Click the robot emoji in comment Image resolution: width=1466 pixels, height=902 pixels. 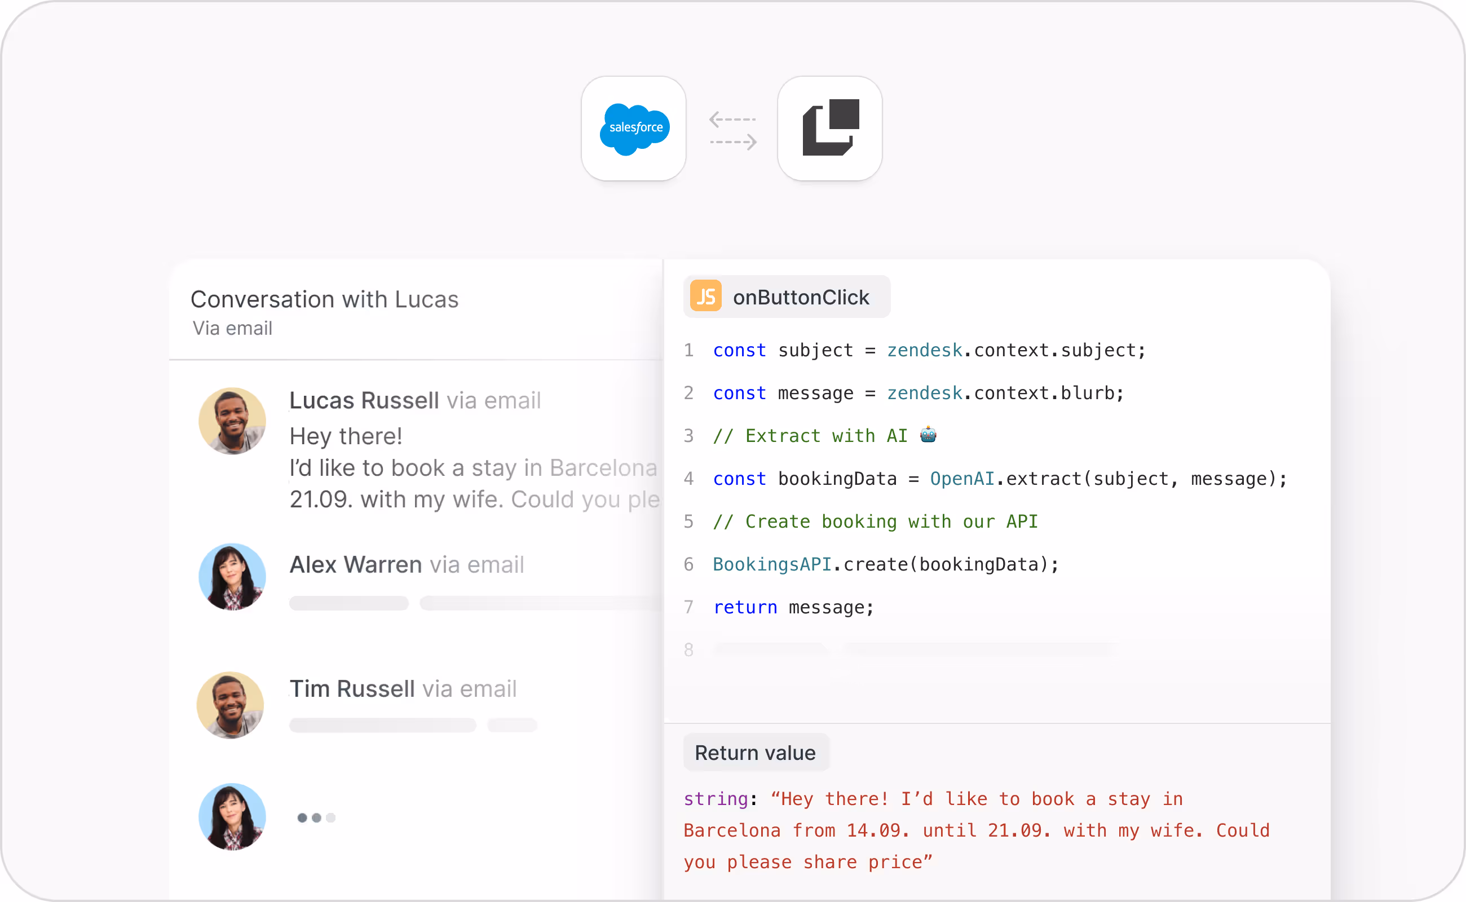[928, 435]
